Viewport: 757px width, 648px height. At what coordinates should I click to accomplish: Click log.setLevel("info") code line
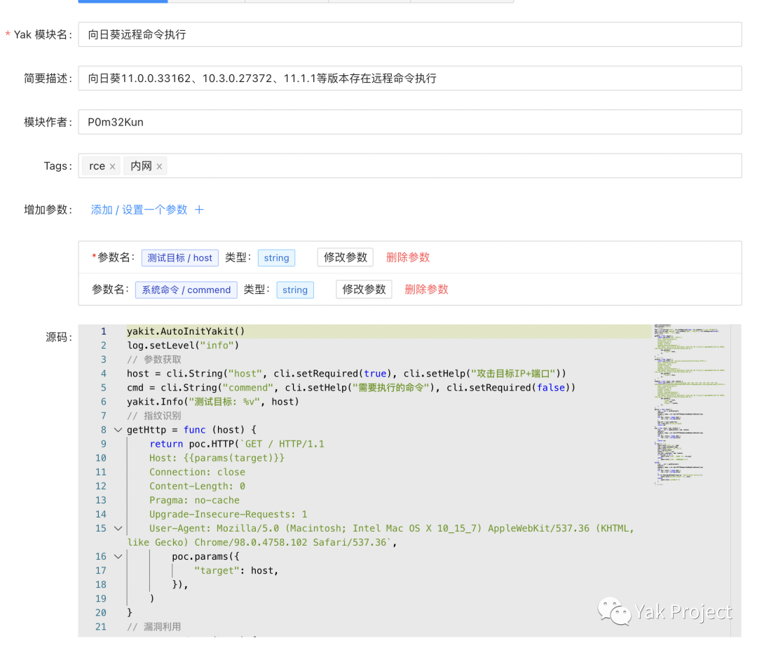pyautogui.click(x=183, y=345)
